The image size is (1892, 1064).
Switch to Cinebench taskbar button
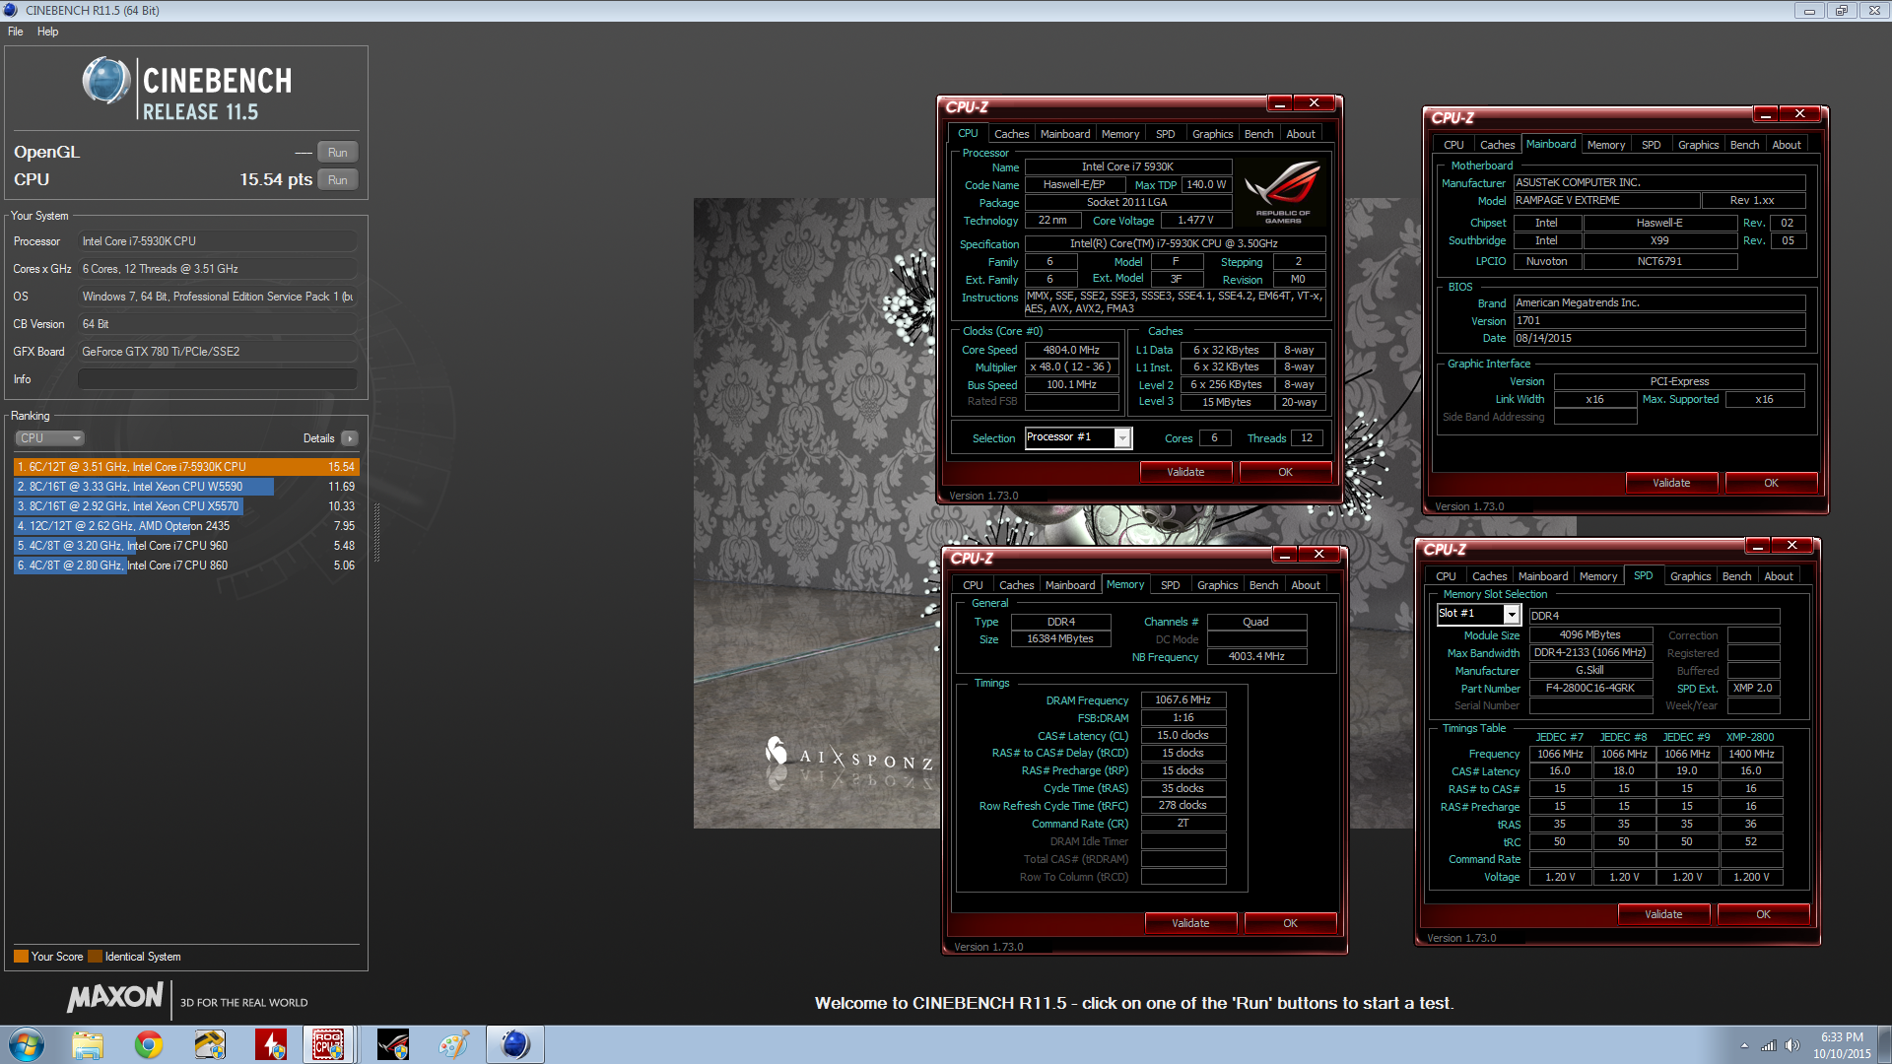tap(515, 1044)
